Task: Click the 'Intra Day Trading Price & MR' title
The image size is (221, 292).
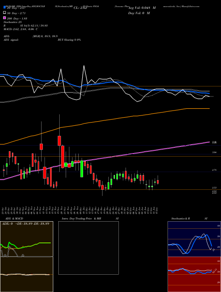Action: [81, 219]
